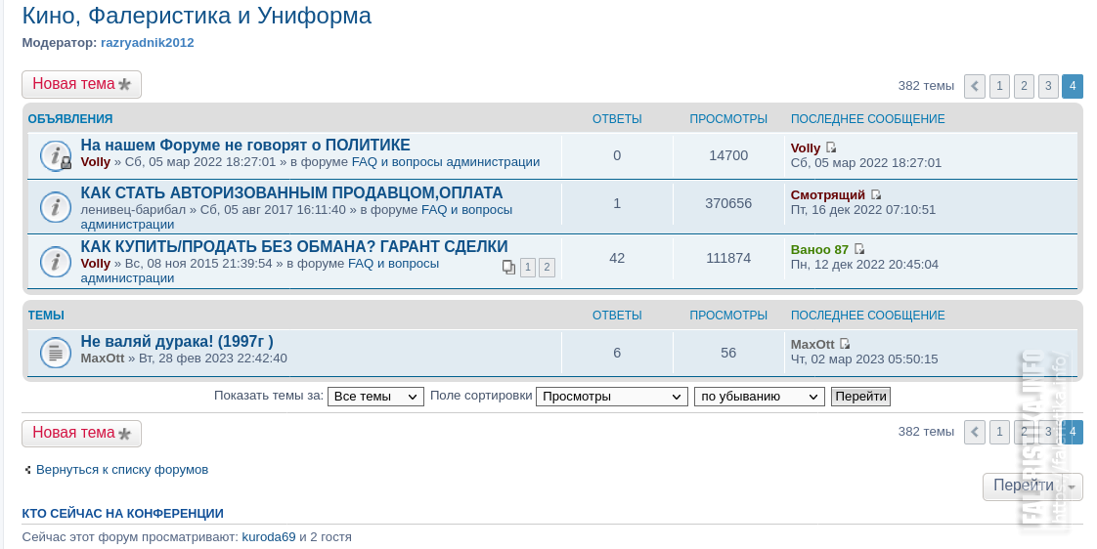
Task: Click Вернуться к списку форумов link
Action: (122, 470)
